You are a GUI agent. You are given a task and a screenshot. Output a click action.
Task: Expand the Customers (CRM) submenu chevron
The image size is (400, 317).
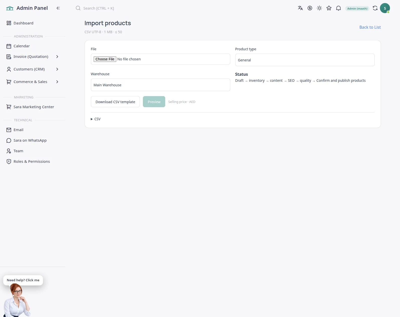coord(57,69)
